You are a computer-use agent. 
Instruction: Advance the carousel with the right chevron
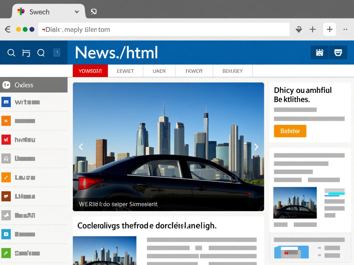coord(256,147)
